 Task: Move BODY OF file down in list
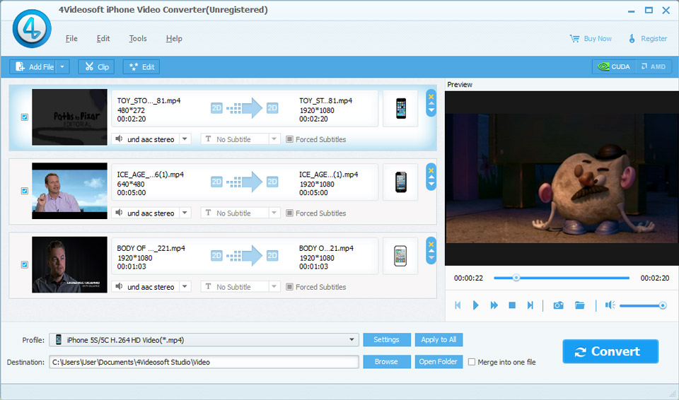pos(431,258)
